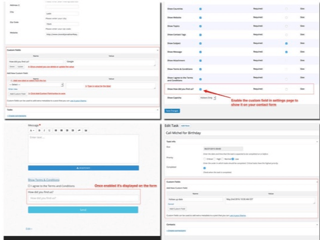
Task: Untick the task Completed checkbox
Action: (x=204, y=168)
